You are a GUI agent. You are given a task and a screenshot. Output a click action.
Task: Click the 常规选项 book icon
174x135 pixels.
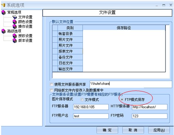[x=3, y=13]
